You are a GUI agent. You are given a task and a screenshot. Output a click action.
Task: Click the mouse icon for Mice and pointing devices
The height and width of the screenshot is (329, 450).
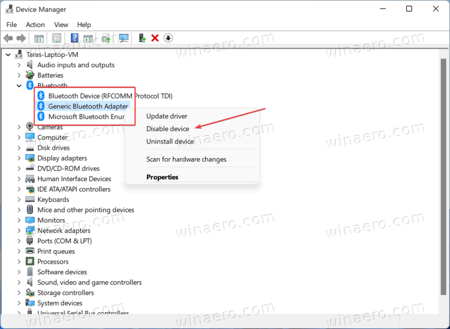point(29,210)
